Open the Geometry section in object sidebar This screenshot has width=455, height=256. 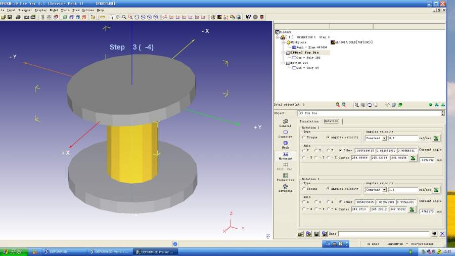click(x=285, y=134)
